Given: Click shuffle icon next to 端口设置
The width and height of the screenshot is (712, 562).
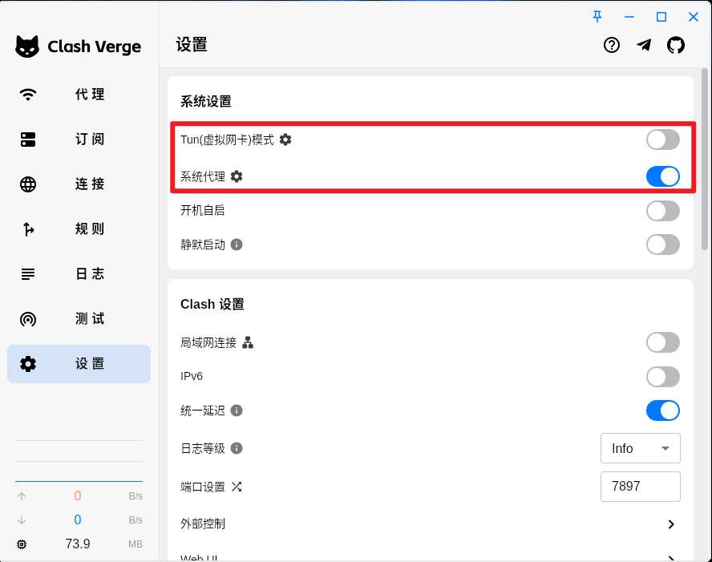Looking at the screenshot, I should pos(237,487).
